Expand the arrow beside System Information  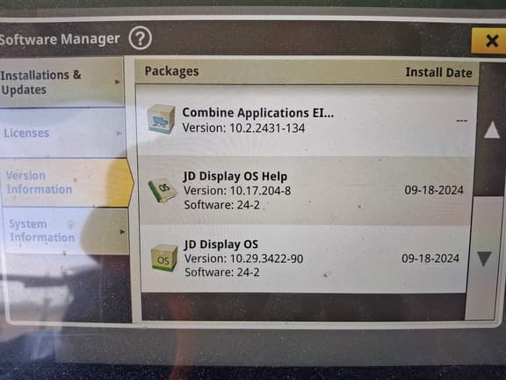[x=122, y=231]
